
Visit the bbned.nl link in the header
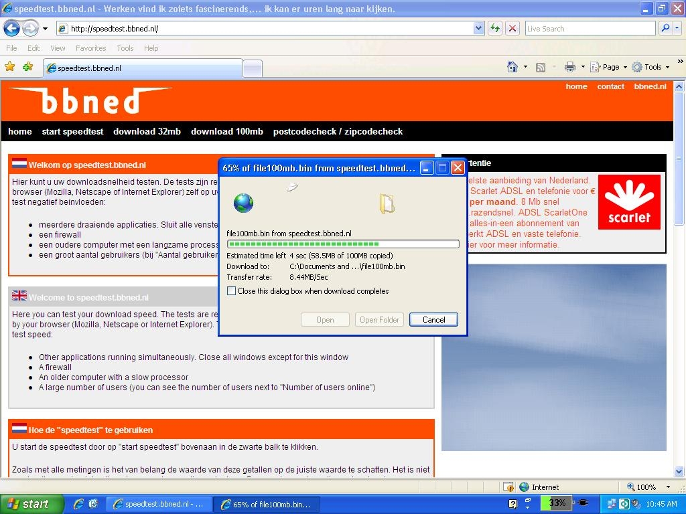coord(650,86)
